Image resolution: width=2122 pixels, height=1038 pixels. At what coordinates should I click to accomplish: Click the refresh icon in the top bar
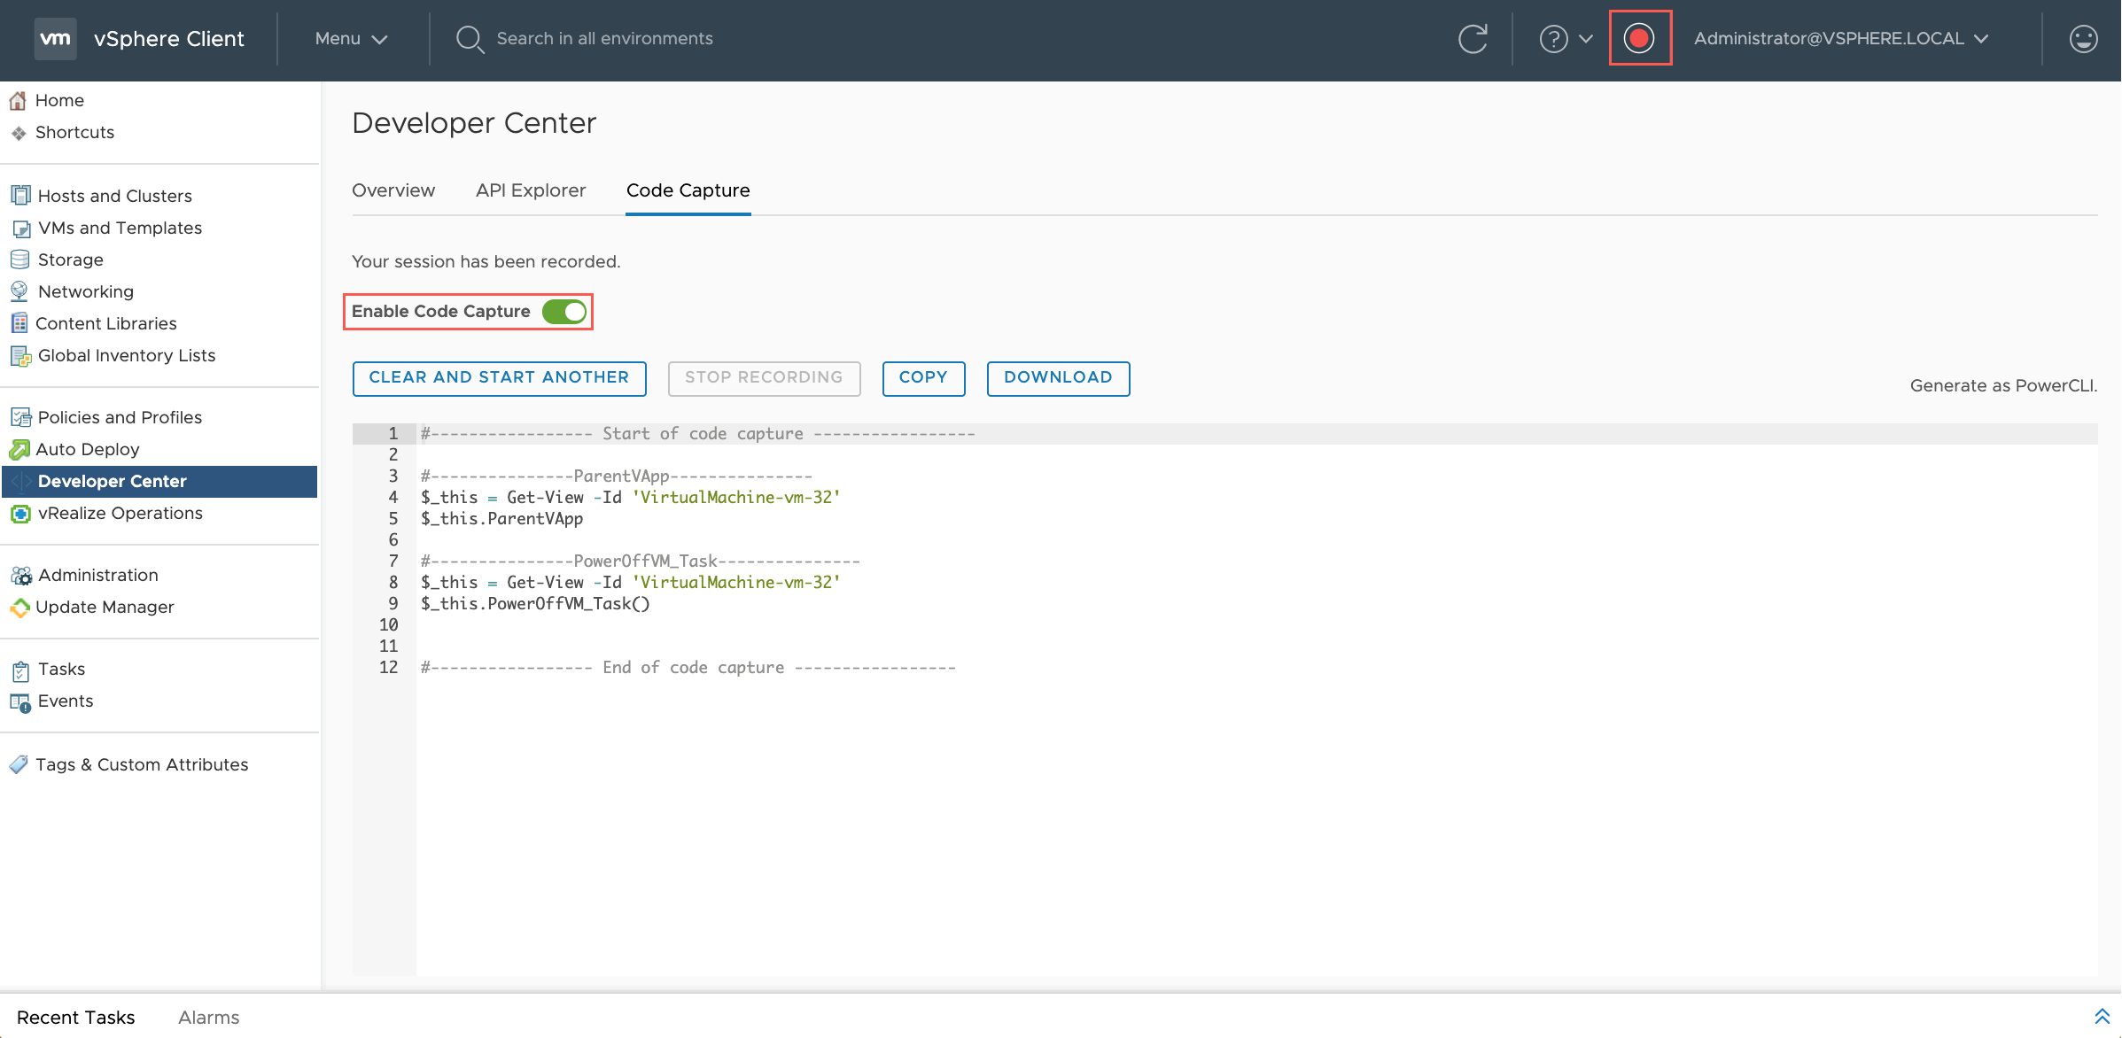1473,38
